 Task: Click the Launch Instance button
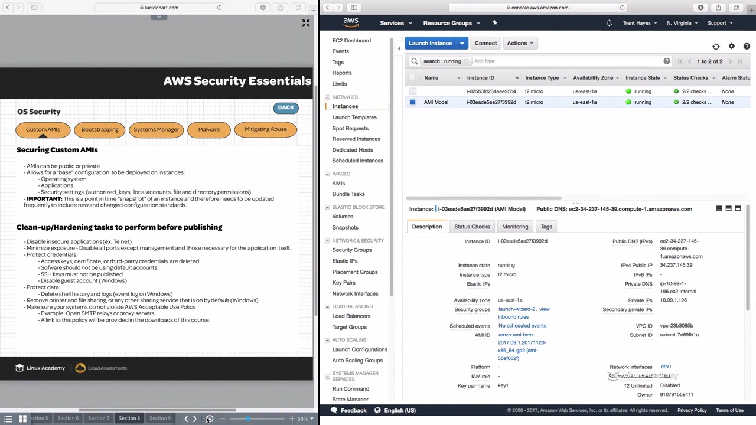coord(430,43)
